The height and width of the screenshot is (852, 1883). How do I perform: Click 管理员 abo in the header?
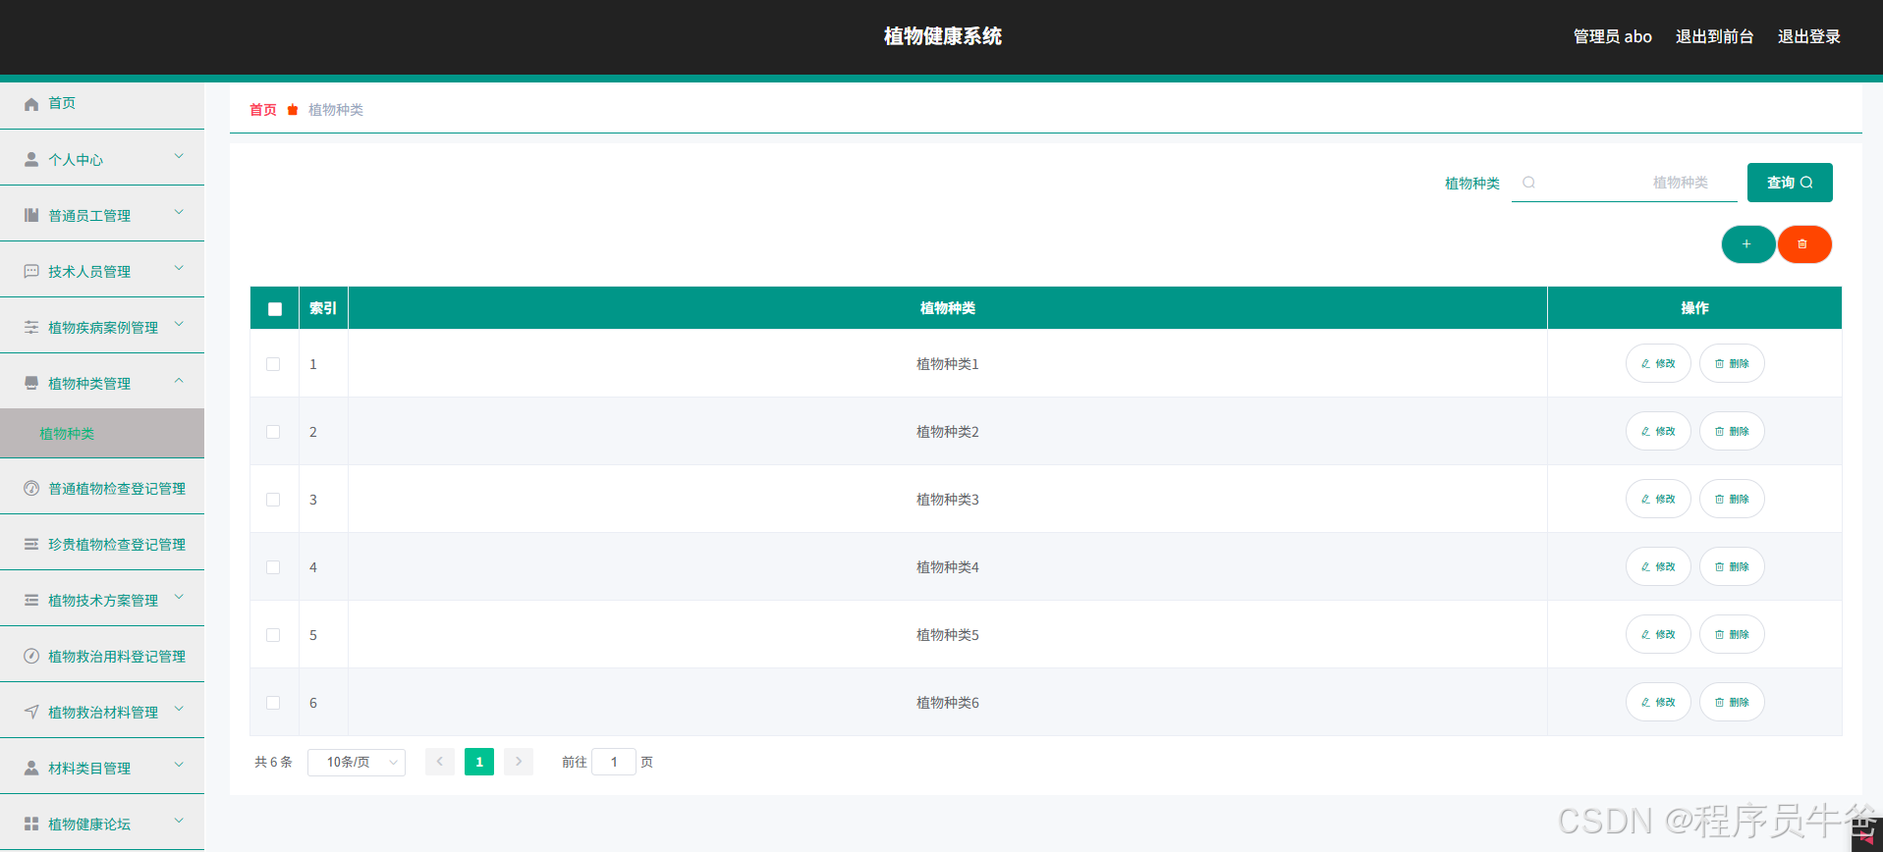tap(1612, 36)
